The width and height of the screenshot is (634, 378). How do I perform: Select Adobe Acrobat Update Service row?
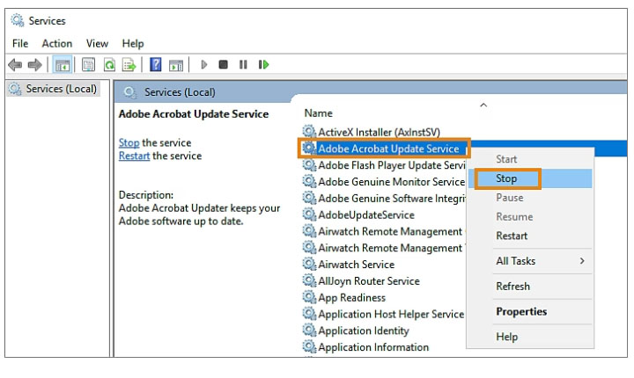click(388, 149)
